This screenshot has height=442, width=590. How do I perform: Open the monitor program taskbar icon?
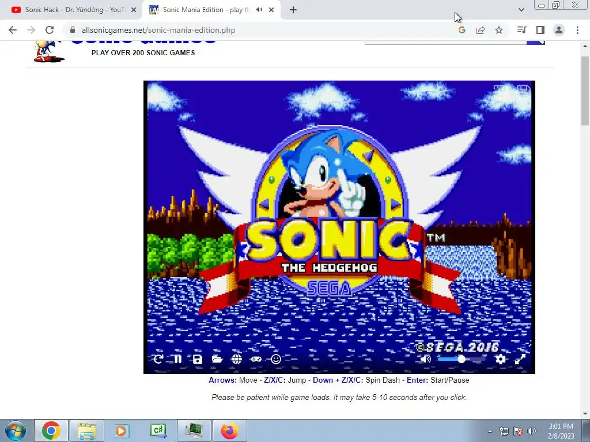point(194,430)
